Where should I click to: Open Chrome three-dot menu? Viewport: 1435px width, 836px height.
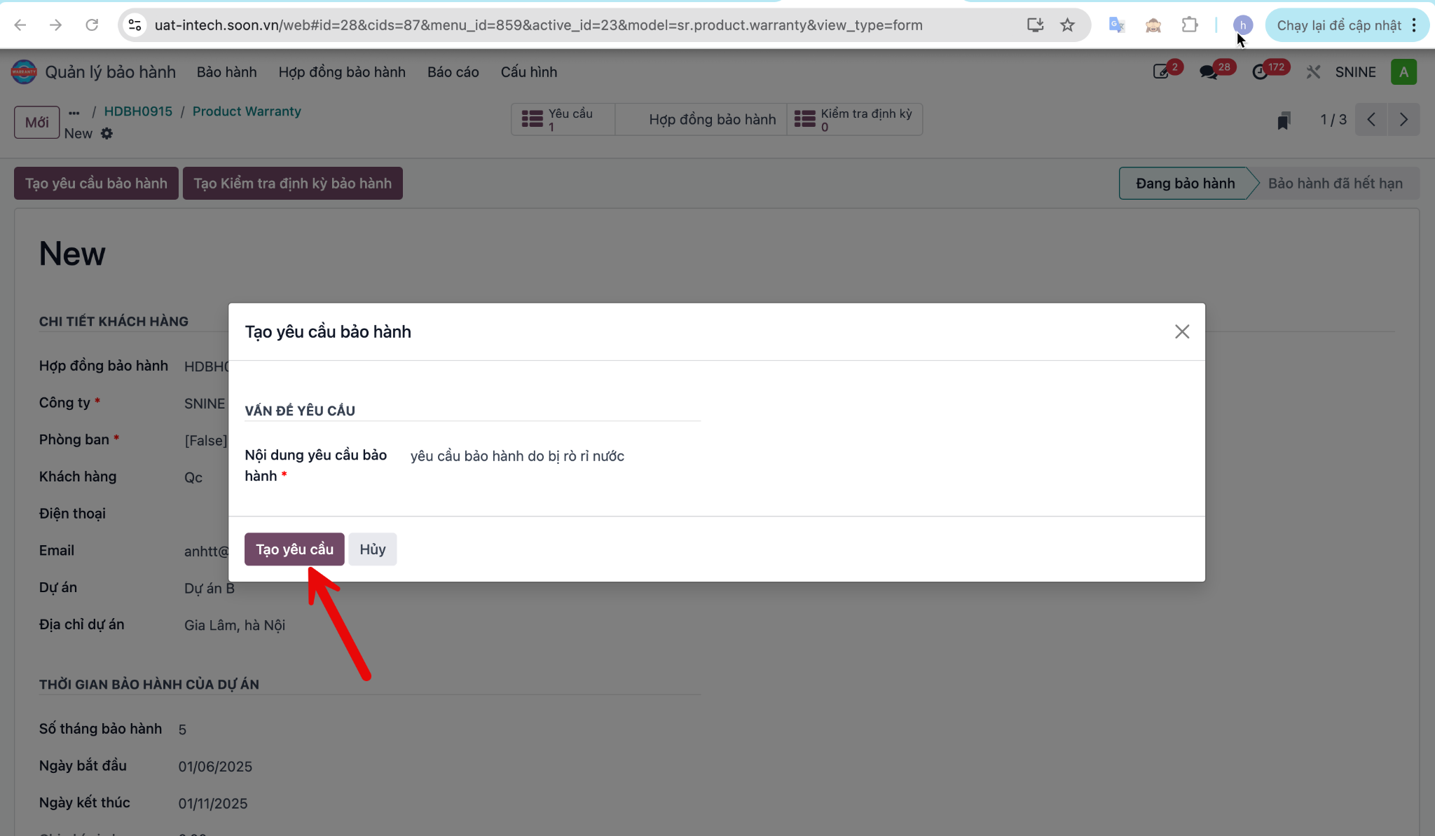(1414, 25)
